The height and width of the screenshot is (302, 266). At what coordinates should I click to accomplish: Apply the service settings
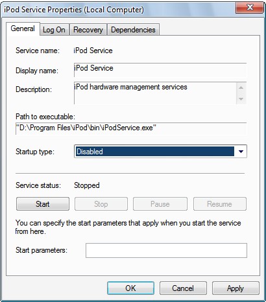tap(236, 288)
